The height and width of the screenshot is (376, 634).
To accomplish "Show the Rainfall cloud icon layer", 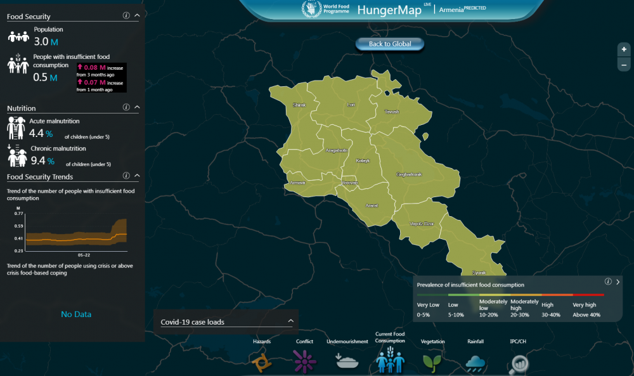I will [475, 362].
